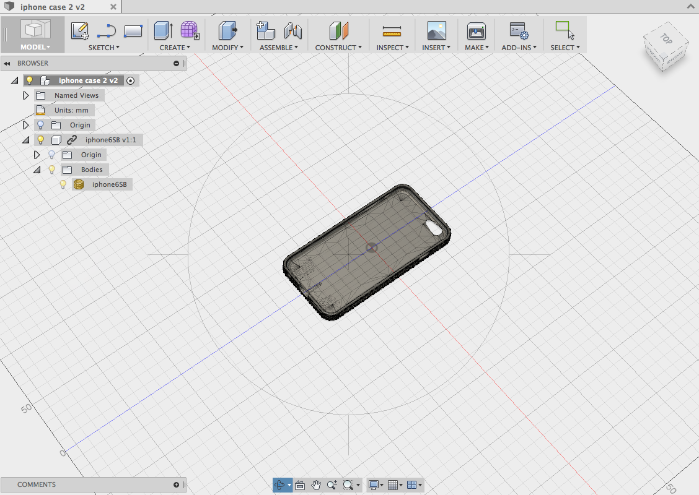The width and height of the screenshot is (699, 495).
Task: Click the Joint assemble icon
Action: 292,30
